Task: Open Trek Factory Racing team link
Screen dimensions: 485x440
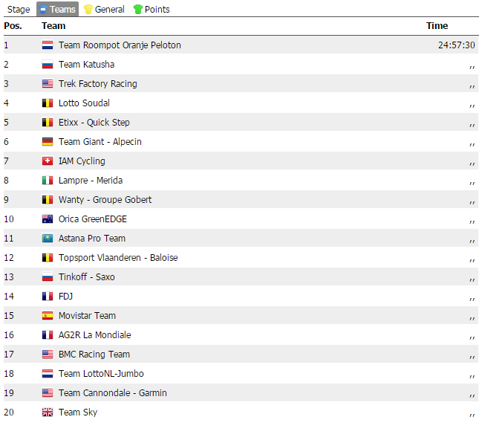Action: (97, 84)
